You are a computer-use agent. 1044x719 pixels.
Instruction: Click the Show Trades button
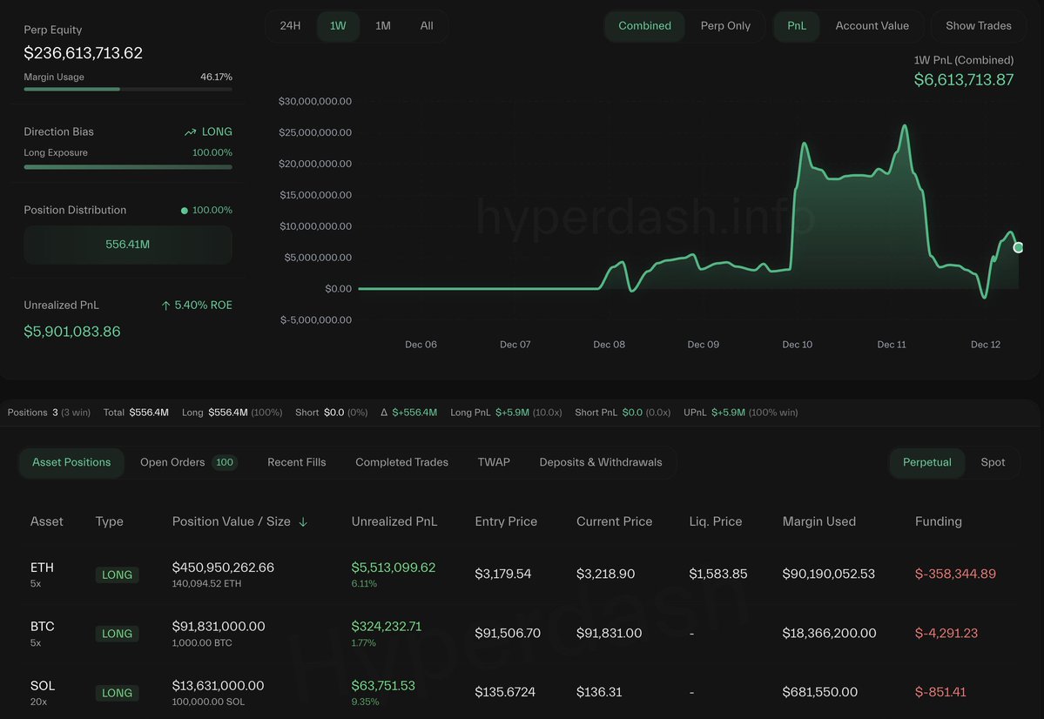click(978, 26)
